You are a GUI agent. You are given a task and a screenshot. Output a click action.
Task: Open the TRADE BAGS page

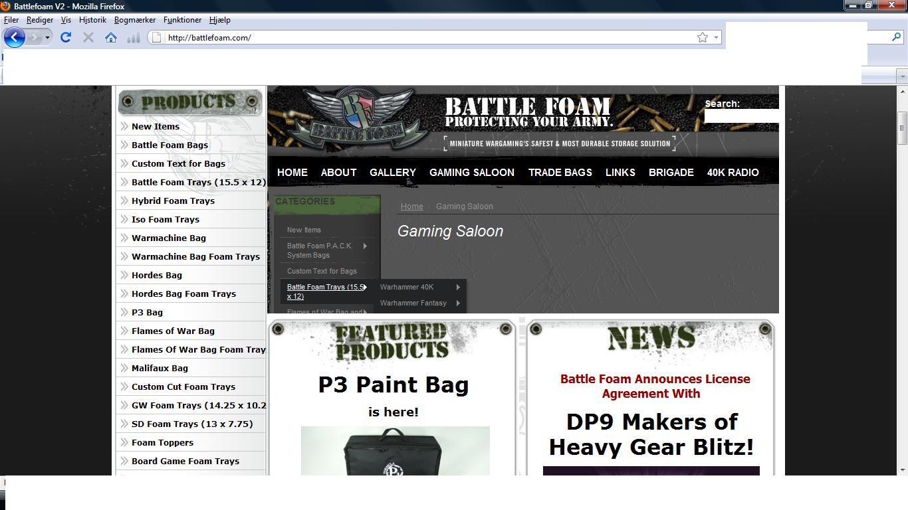[x=560, y=173]
